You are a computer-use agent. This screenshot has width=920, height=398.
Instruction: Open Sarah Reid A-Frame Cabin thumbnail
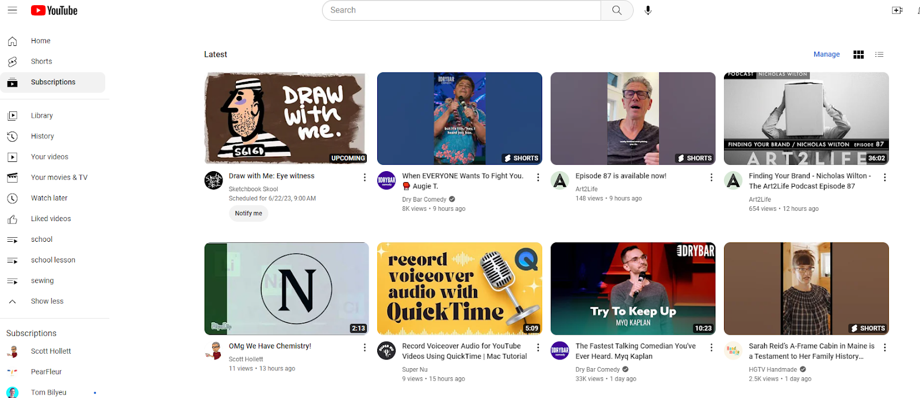tap(806, 288)
